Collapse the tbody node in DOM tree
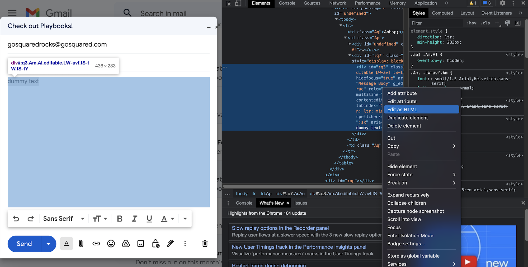The image size is (528, 267). coord(336,19)
